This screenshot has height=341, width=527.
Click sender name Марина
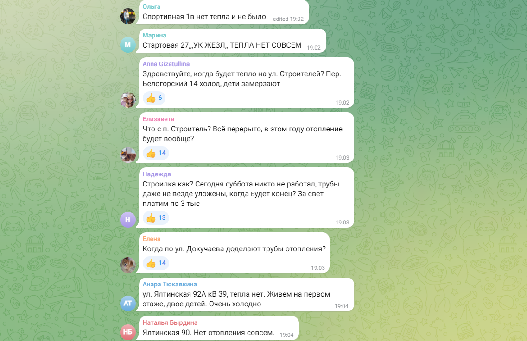(x=154, y=35)
